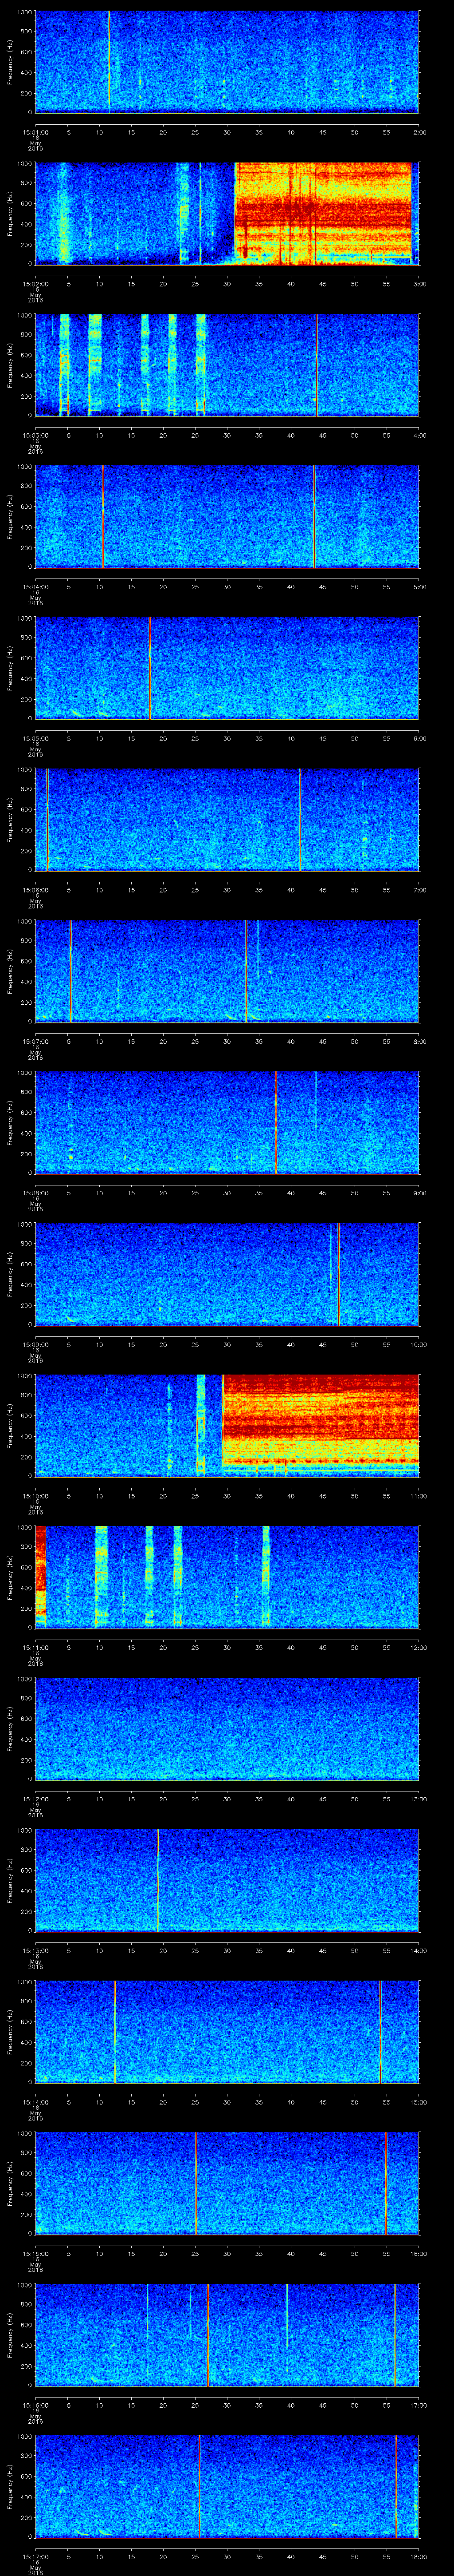Screen dimensions: 454x2576
Task: Select the "15:14:00" time label
Action: [35, 2102]
